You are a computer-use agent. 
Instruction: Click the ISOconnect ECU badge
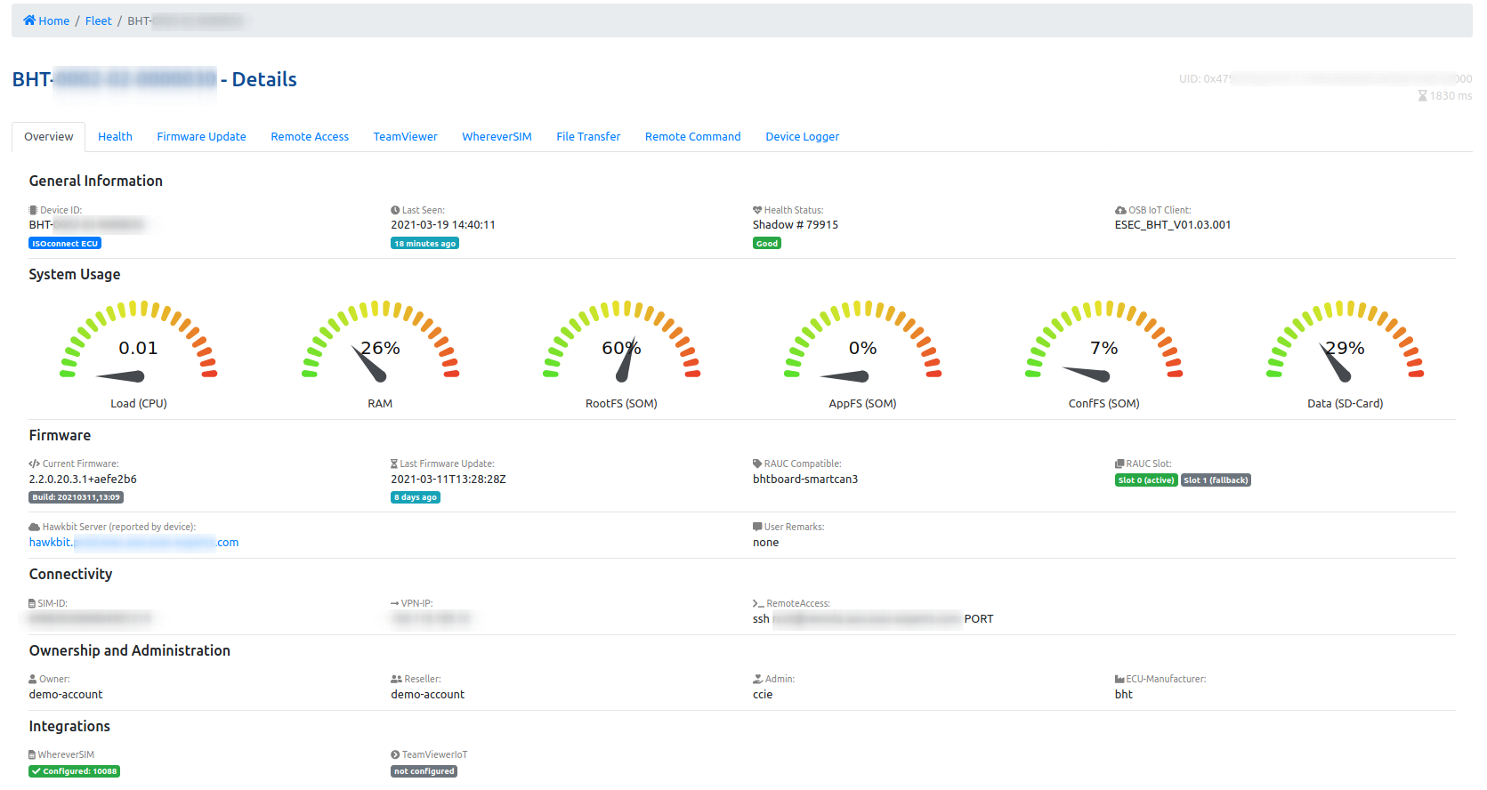click(65, 244)
